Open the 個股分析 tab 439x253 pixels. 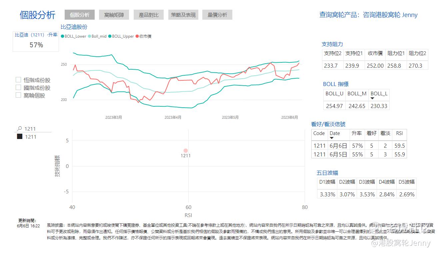coord(80,15)
